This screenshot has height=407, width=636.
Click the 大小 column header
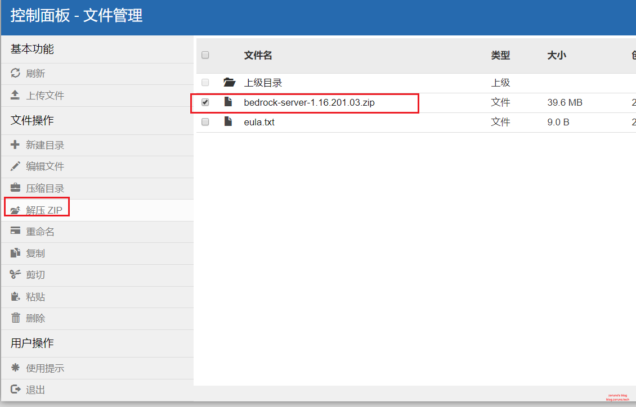[557, 55]
